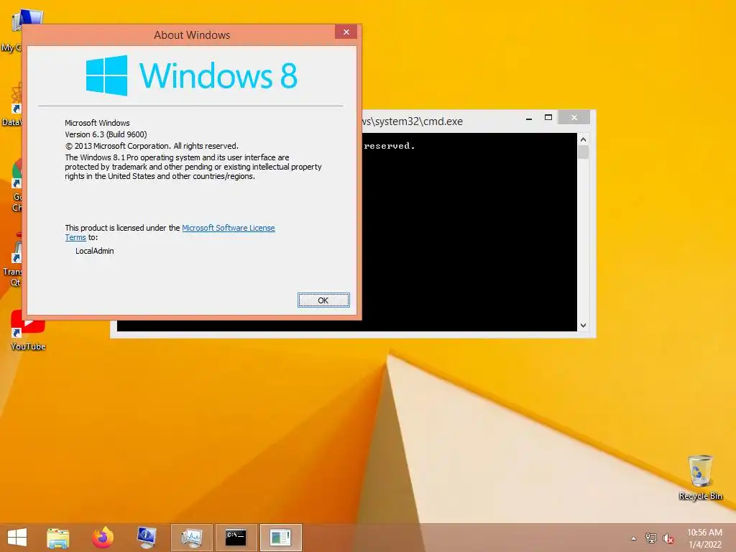736x552 pixels.
Task: Open File Explorer from taskbar
Action: [58, 538]
